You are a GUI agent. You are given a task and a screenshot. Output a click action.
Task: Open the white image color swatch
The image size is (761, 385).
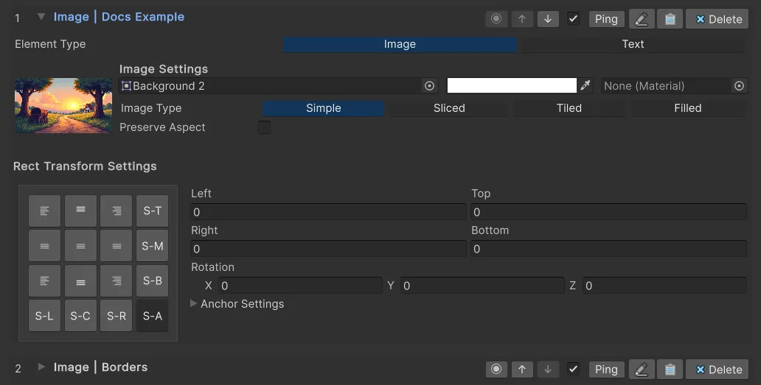(512, 85)
